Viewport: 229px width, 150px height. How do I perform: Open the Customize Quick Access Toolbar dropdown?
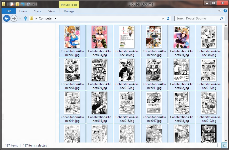(33, 4)
